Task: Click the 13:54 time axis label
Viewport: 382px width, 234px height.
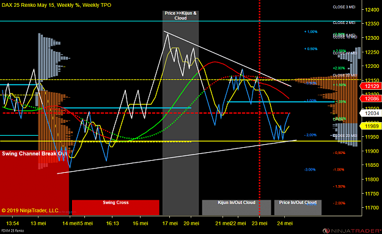Action: pyautogui.click(x=12, y=223)
